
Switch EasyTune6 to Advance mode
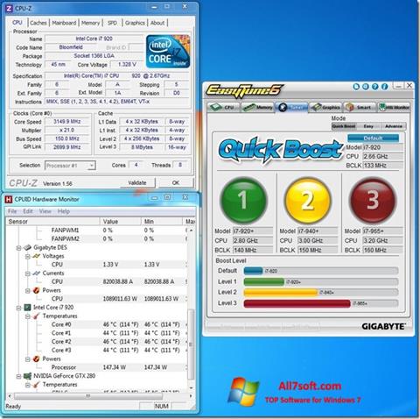[394, 126]
